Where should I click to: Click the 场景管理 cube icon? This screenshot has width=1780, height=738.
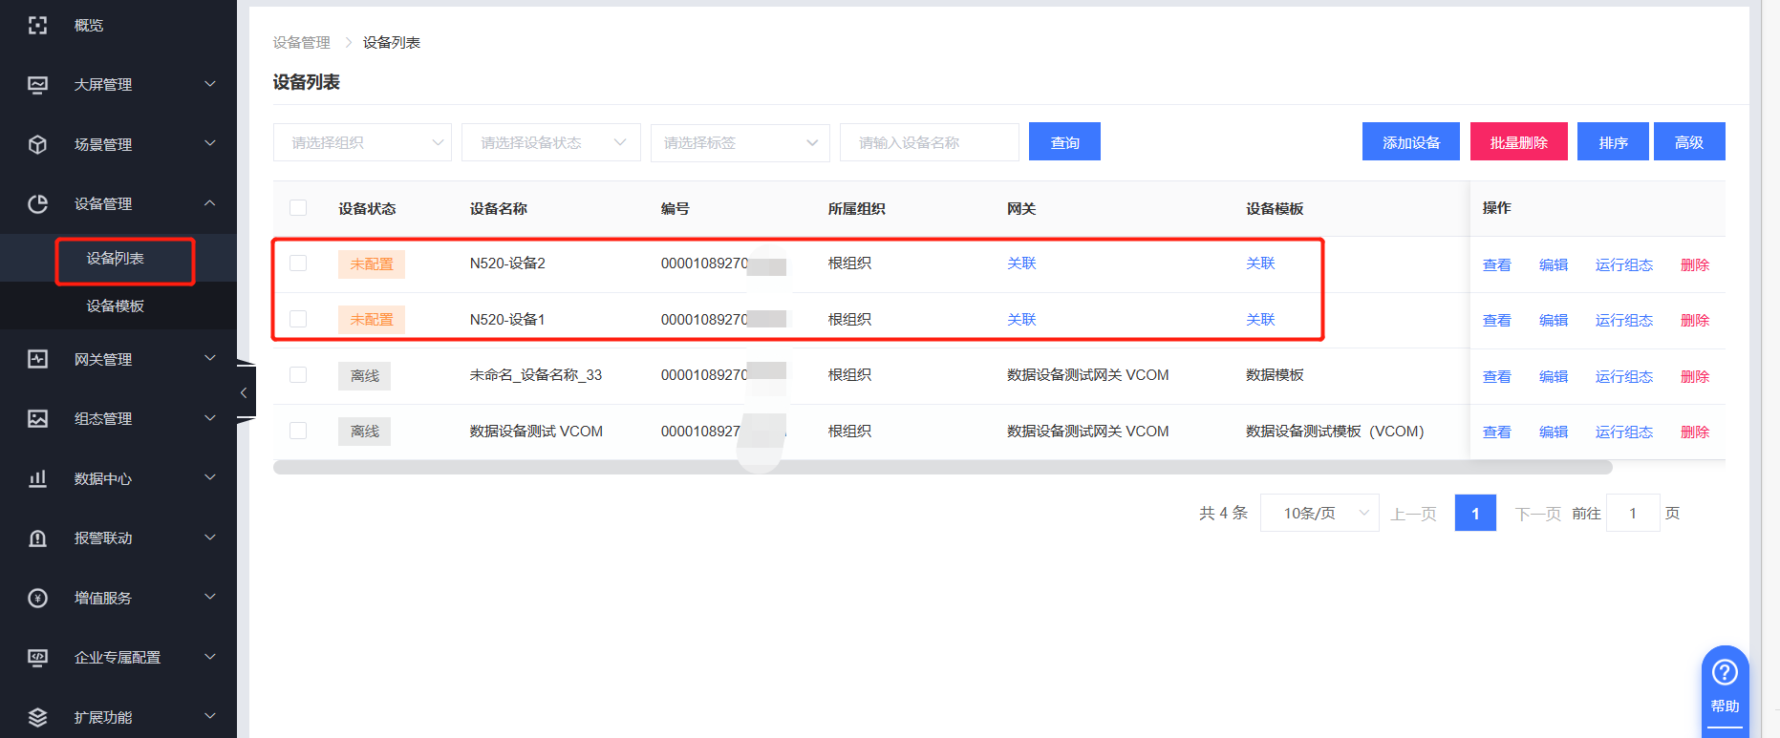[37, 144]
